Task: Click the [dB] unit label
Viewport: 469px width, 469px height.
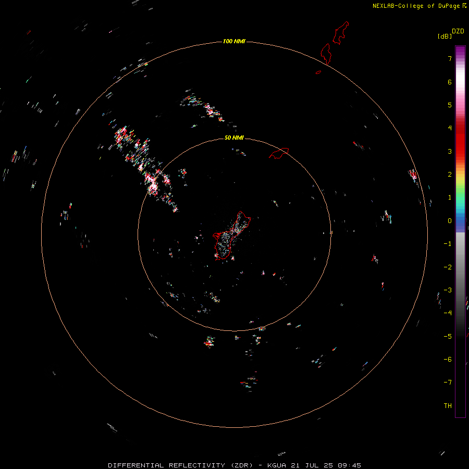Action: click(x=445, y=36)
